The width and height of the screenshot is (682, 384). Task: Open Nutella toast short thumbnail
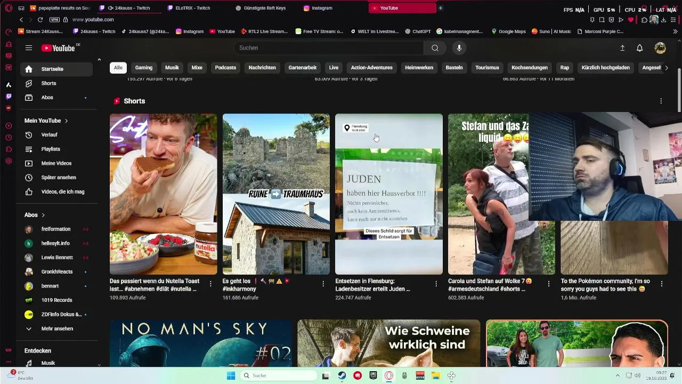pyautogui.click(x=163, y=194)
